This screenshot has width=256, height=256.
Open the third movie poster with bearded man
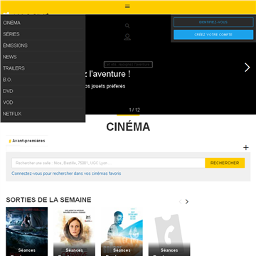[x=122, y=231]
